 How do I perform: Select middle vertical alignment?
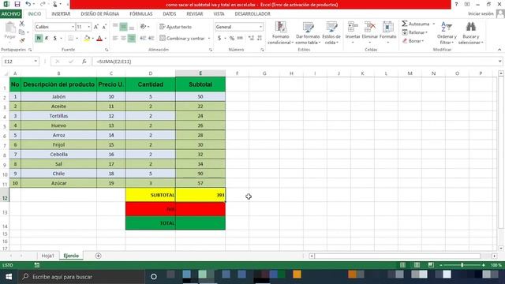pyautogui.click(x=123, y=27)
